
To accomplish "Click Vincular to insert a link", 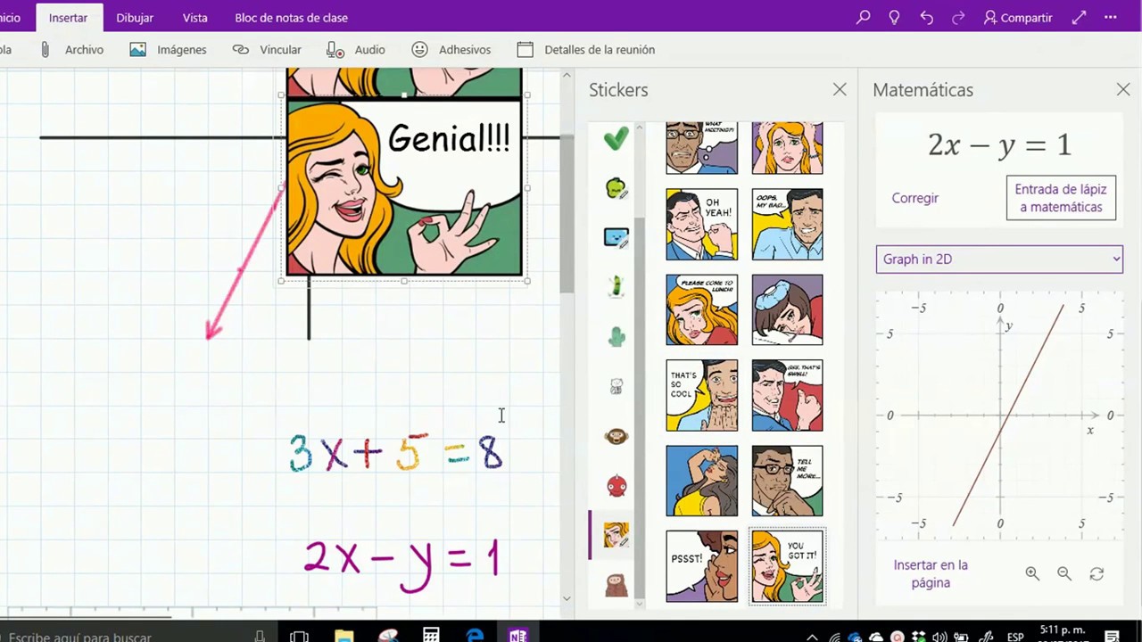I will (x=267, y=50).
